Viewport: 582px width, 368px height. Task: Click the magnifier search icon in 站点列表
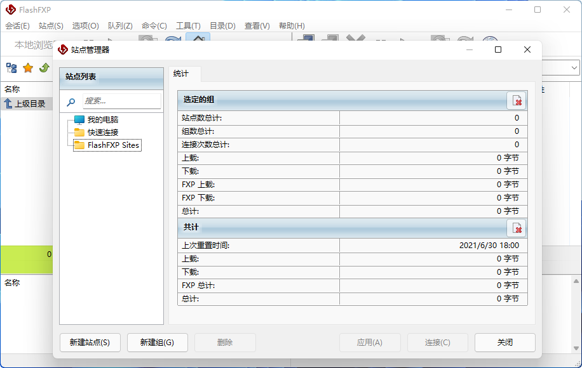tap(71, 102)
